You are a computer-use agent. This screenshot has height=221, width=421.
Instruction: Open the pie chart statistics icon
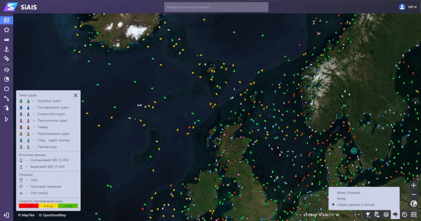coord(6,79)
